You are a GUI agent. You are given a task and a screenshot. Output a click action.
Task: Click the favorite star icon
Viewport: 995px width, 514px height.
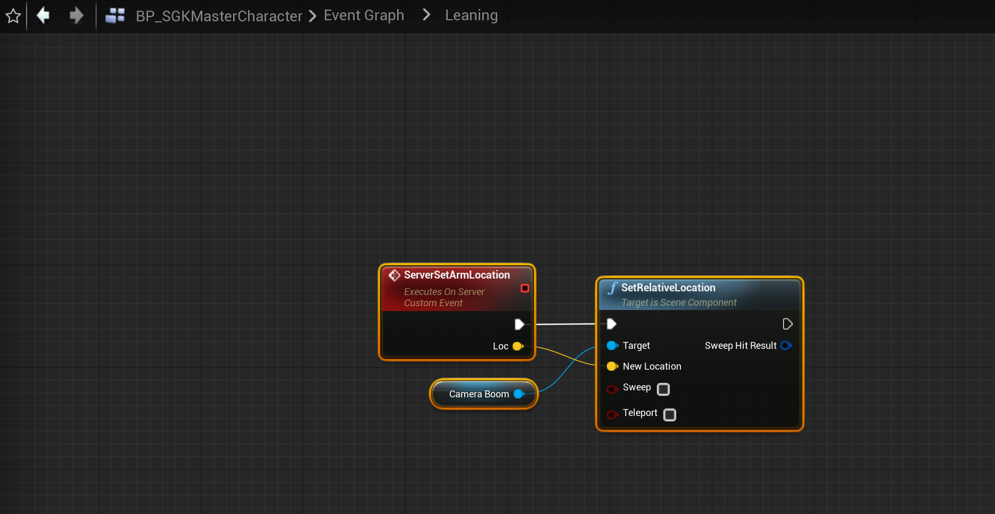pyautogui.click(x=13, y=16)
